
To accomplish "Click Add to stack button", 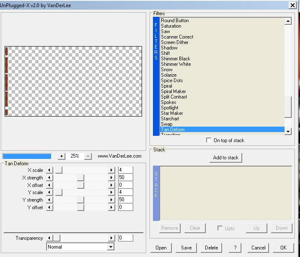I will point(226,158).
